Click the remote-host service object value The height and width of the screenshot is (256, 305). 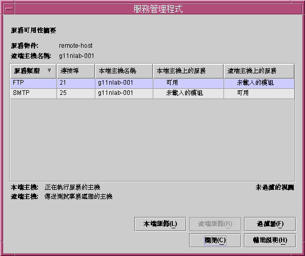point(76,46)
